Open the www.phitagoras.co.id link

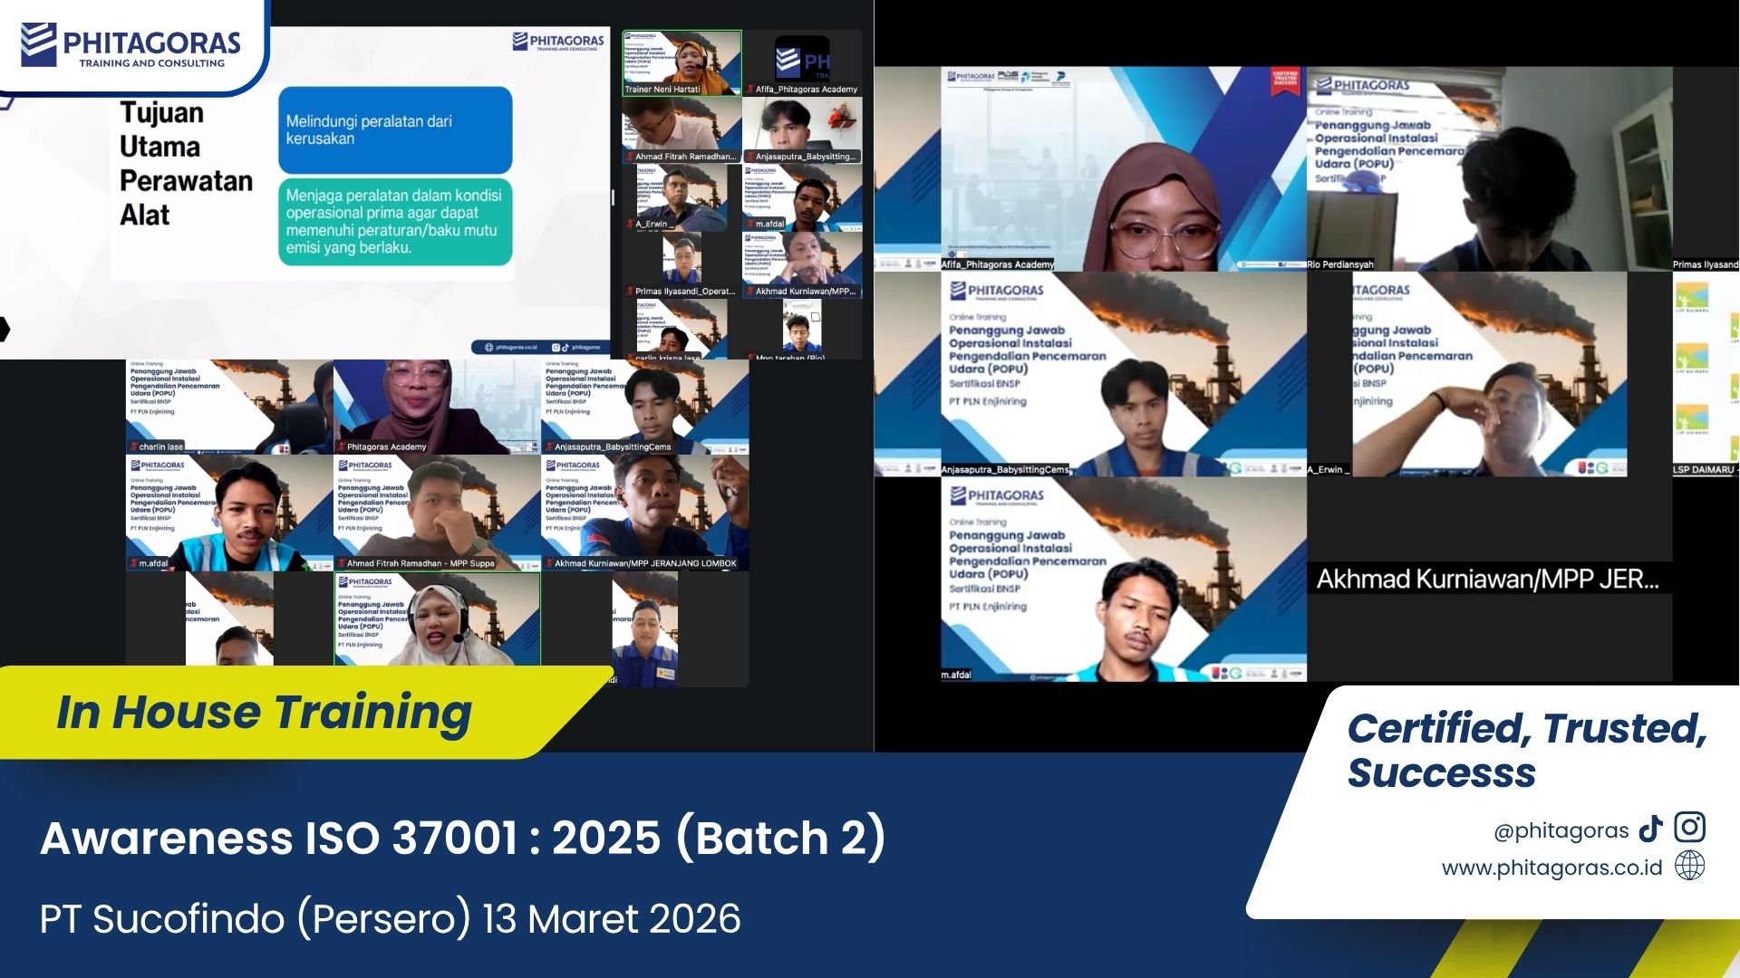pyautogui.click(x=1551, y=868)
